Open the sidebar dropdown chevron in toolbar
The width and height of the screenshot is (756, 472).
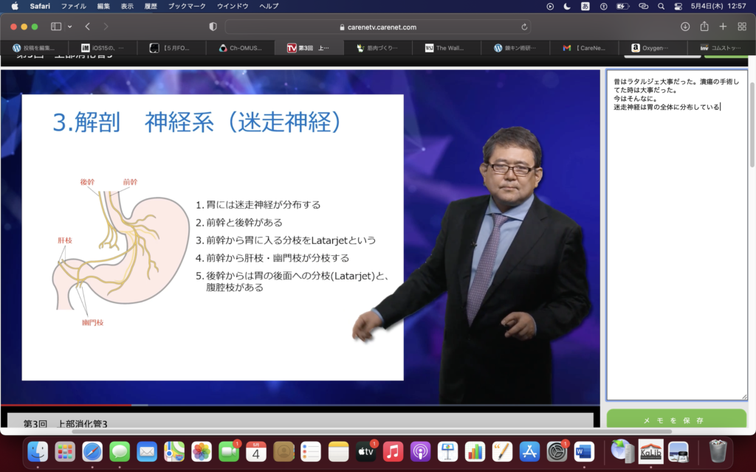(x=69, y=27)
